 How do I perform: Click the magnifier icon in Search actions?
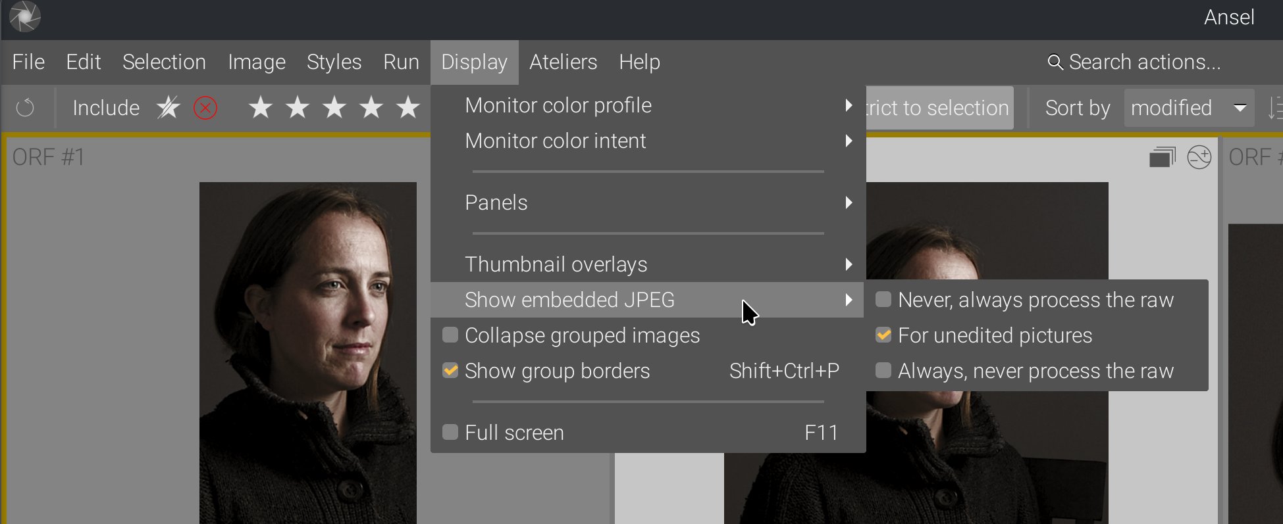1055,62
